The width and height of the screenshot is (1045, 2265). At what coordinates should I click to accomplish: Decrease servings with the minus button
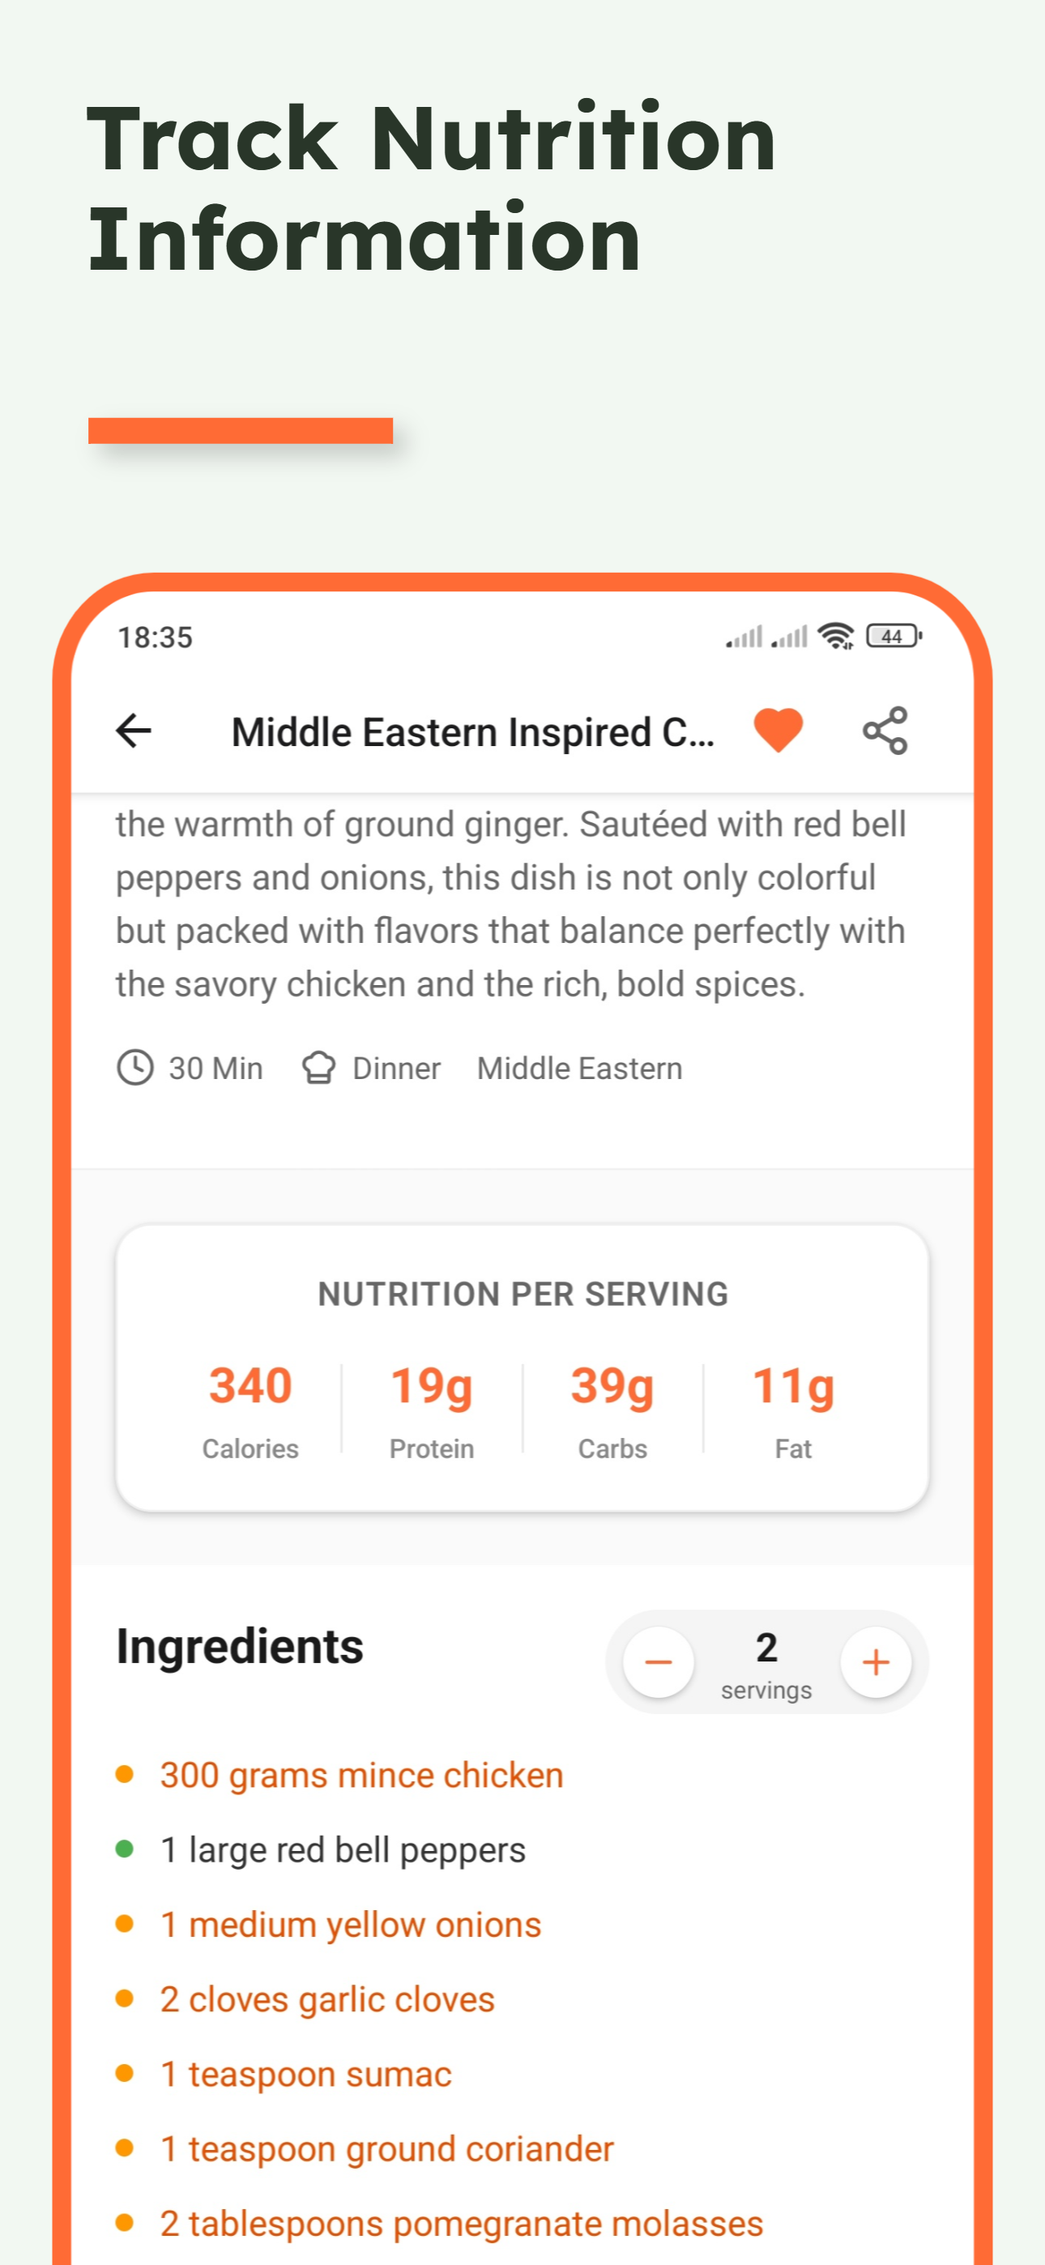tap(658, 1661)
